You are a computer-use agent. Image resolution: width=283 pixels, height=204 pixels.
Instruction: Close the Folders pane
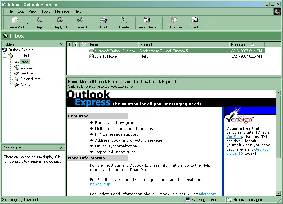point(61,44)
